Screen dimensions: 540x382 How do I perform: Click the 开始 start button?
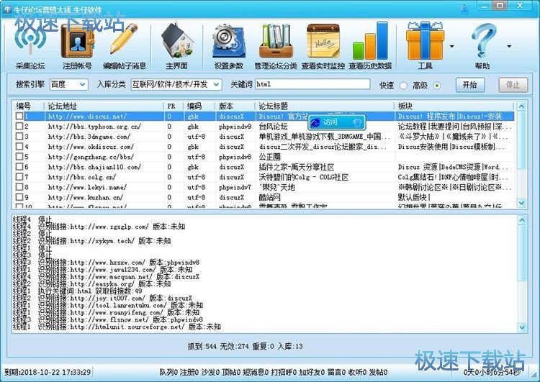coord(469,85)
